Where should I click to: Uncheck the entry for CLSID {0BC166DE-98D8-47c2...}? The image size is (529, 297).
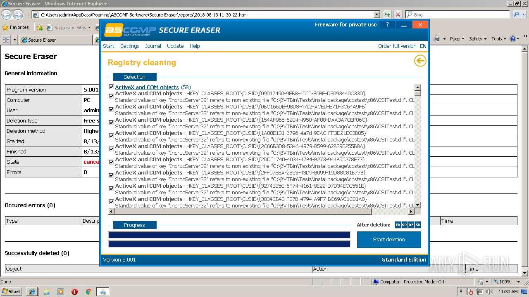click(111, 109)
